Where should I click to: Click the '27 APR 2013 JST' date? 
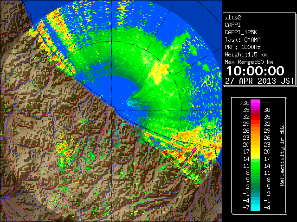point(260,81)
